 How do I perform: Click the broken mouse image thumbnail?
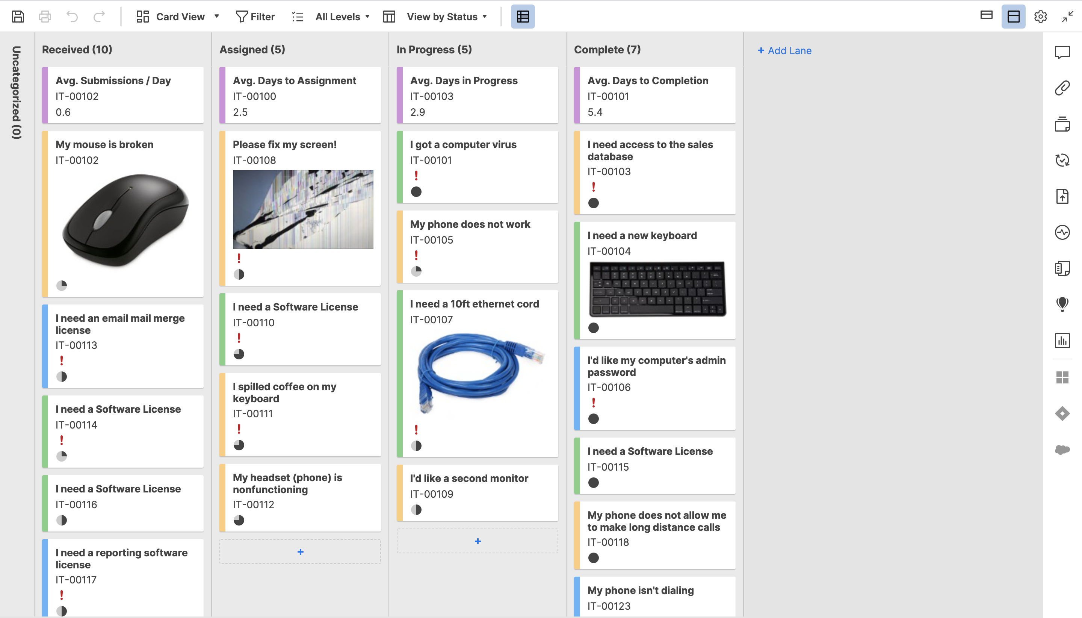pos(126,220)
